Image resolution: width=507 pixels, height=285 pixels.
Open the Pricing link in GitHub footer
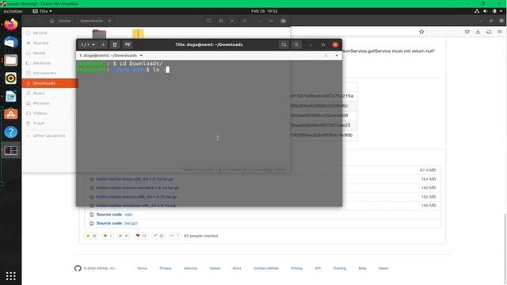pos(296,268)
